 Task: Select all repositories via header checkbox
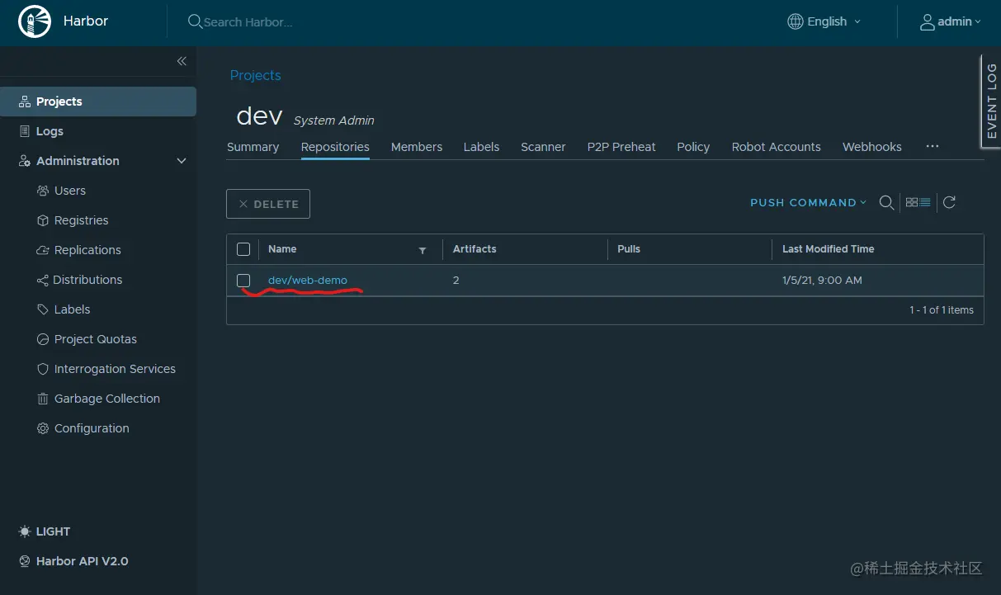[x=243, y=249]
